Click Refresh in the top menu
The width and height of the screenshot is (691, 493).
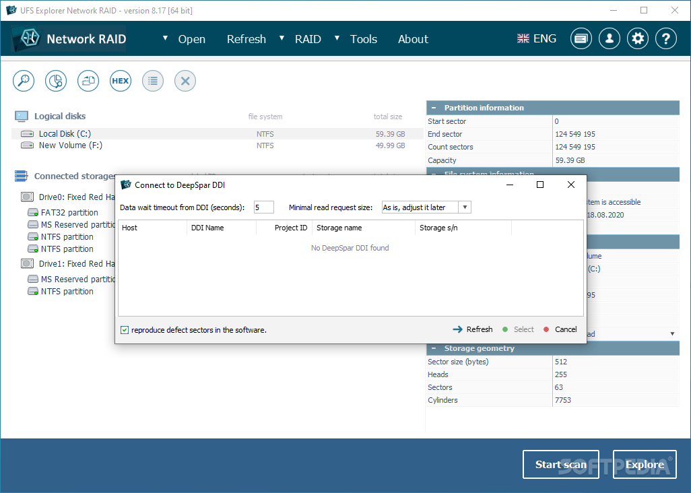(246, 39)
